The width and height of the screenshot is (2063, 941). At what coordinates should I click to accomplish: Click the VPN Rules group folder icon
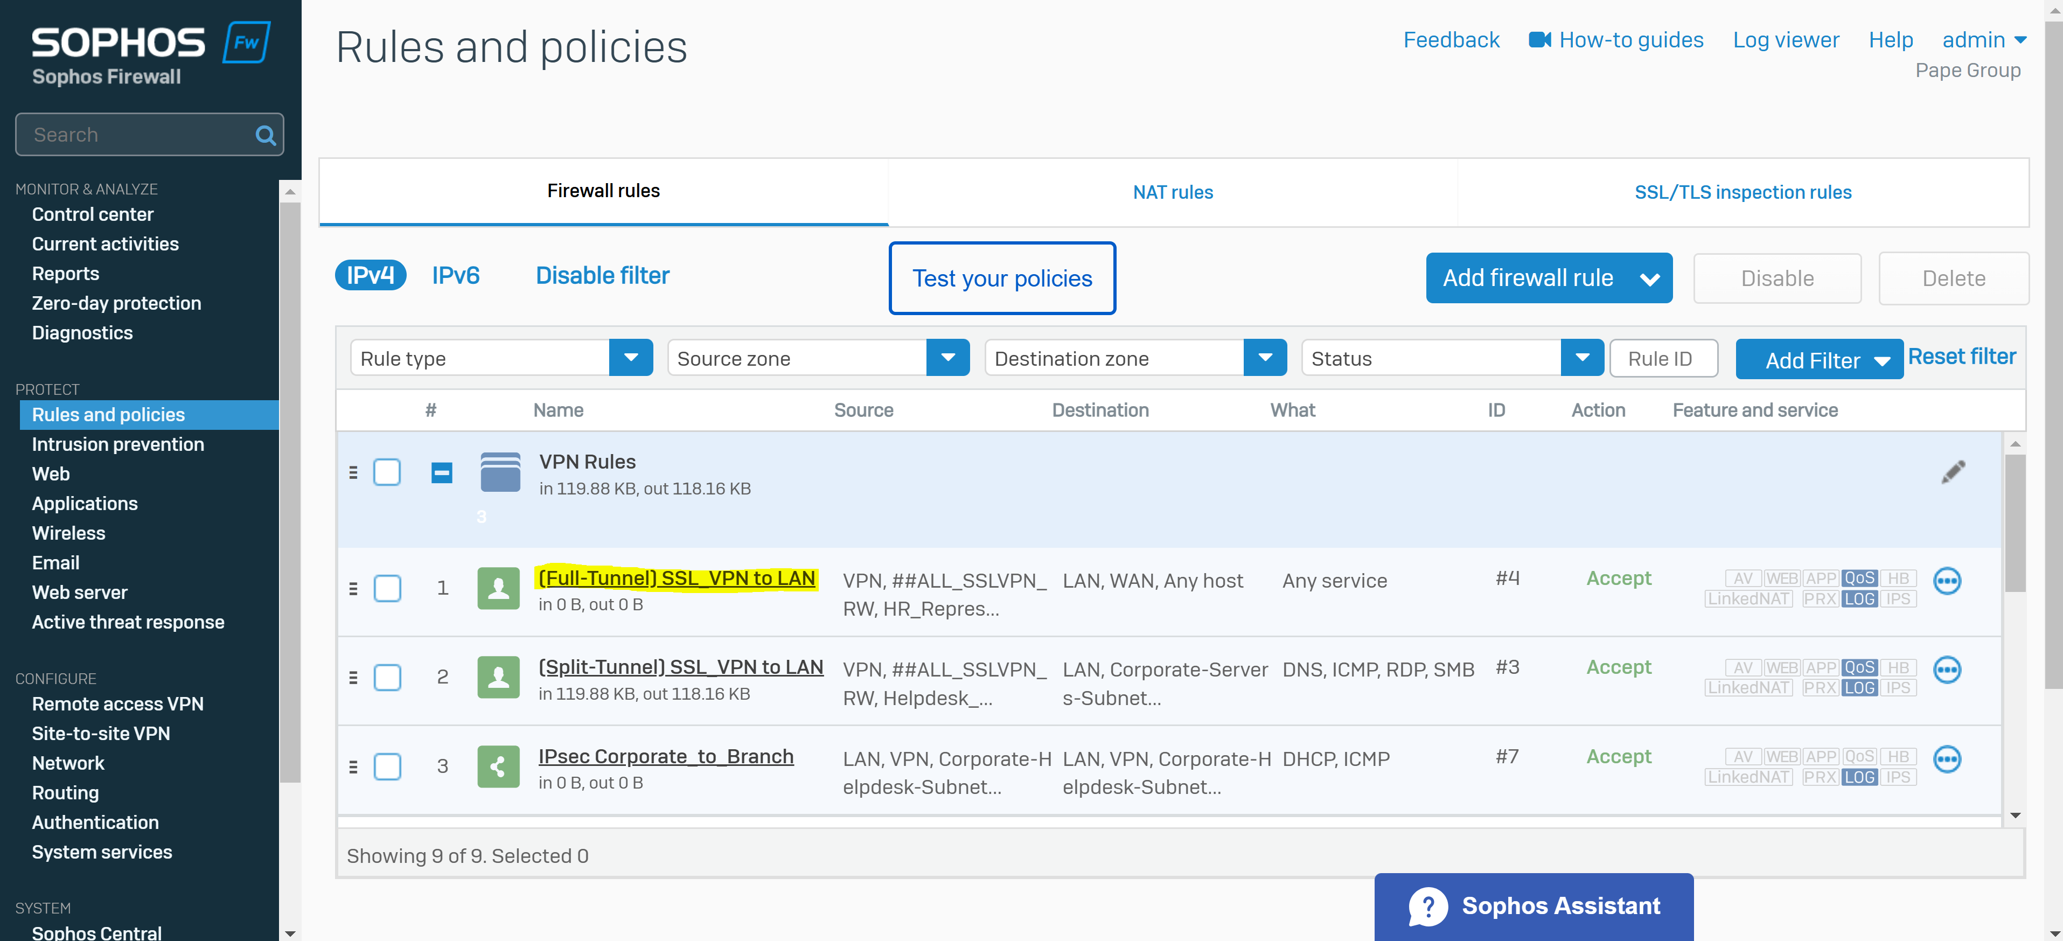click(x=500, y=472)
